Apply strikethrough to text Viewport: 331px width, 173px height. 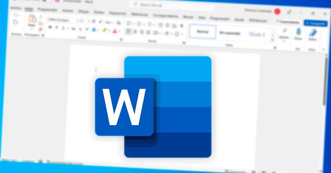point(74,29)
